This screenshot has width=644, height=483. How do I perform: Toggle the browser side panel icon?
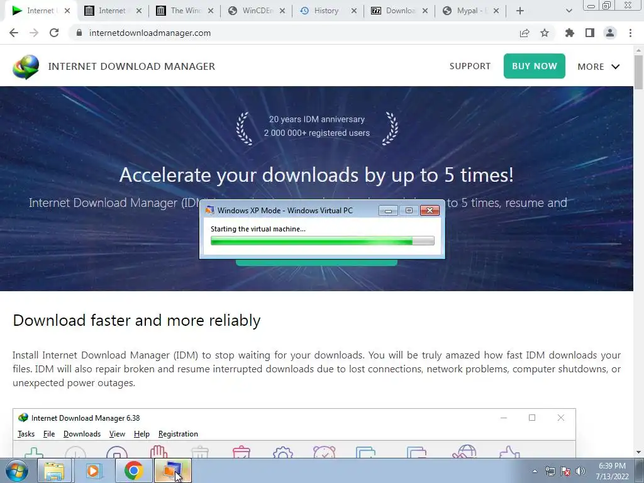coord(590,33)
